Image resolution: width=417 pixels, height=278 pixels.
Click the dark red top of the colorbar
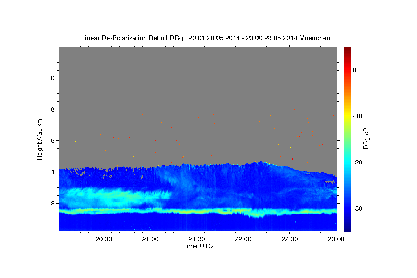coord(347,49)
